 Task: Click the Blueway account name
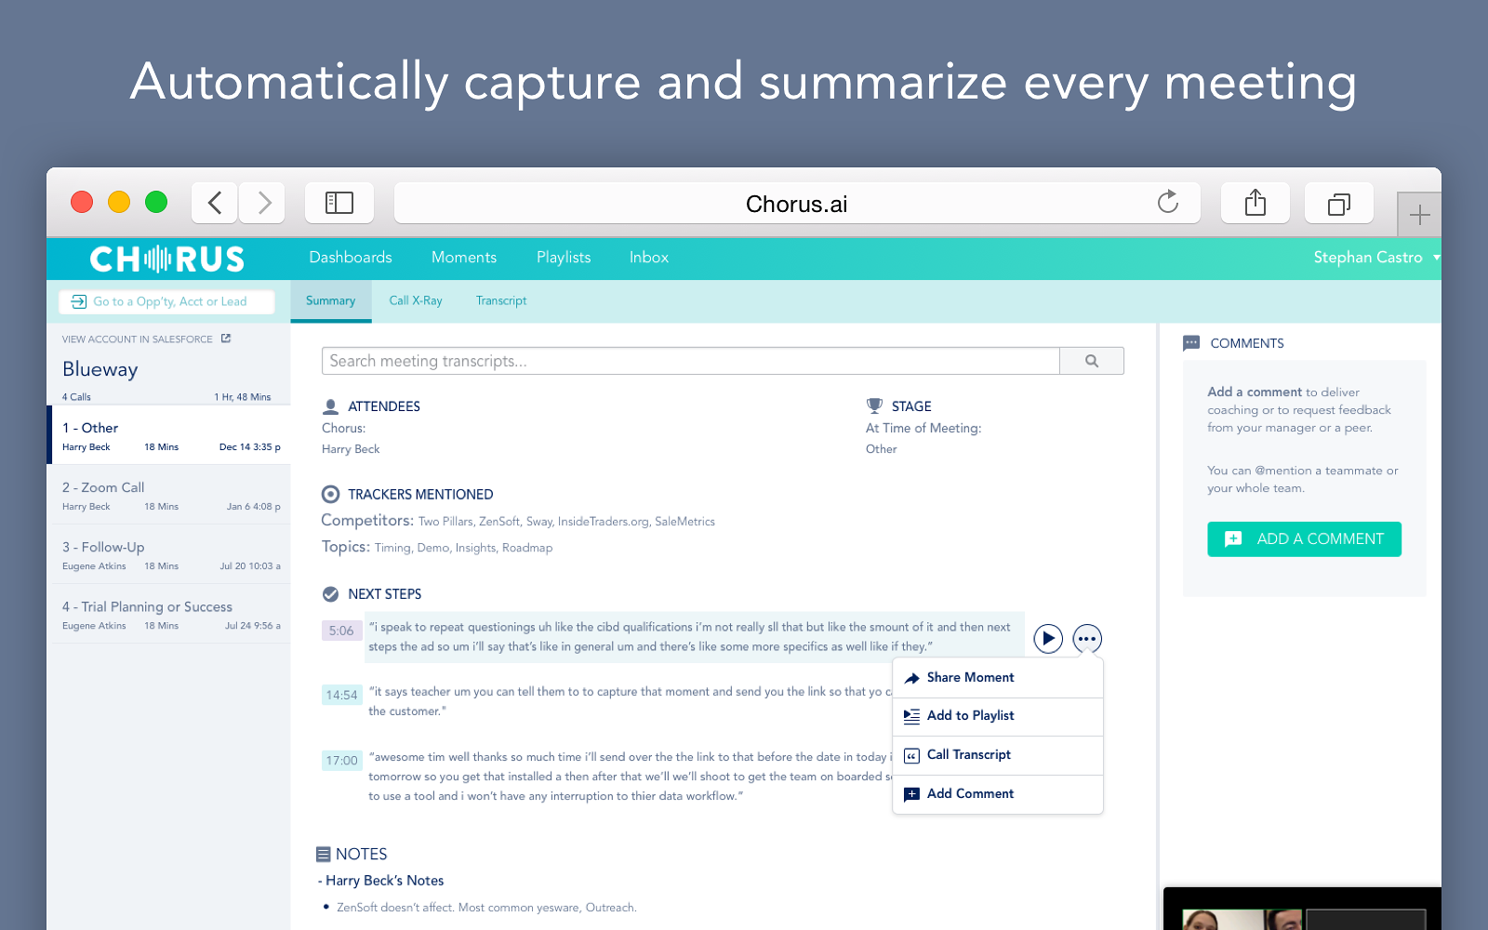(x=100, y=369)
